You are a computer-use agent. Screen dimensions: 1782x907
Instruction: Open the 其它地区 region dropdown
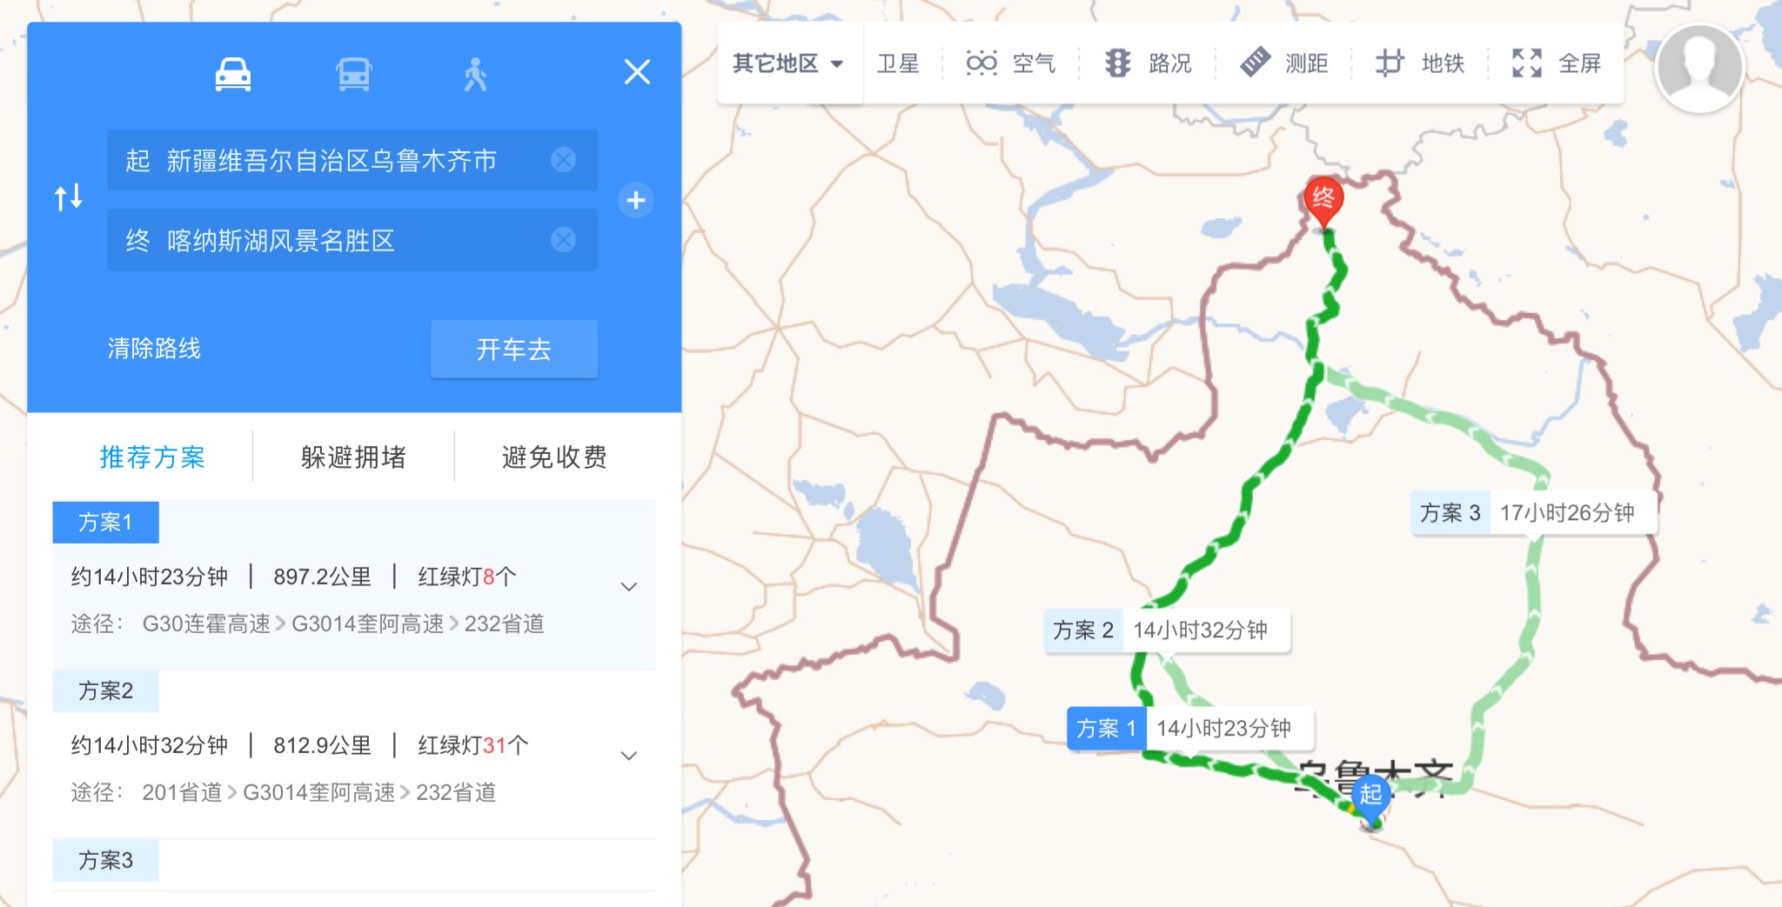(788, 63)
